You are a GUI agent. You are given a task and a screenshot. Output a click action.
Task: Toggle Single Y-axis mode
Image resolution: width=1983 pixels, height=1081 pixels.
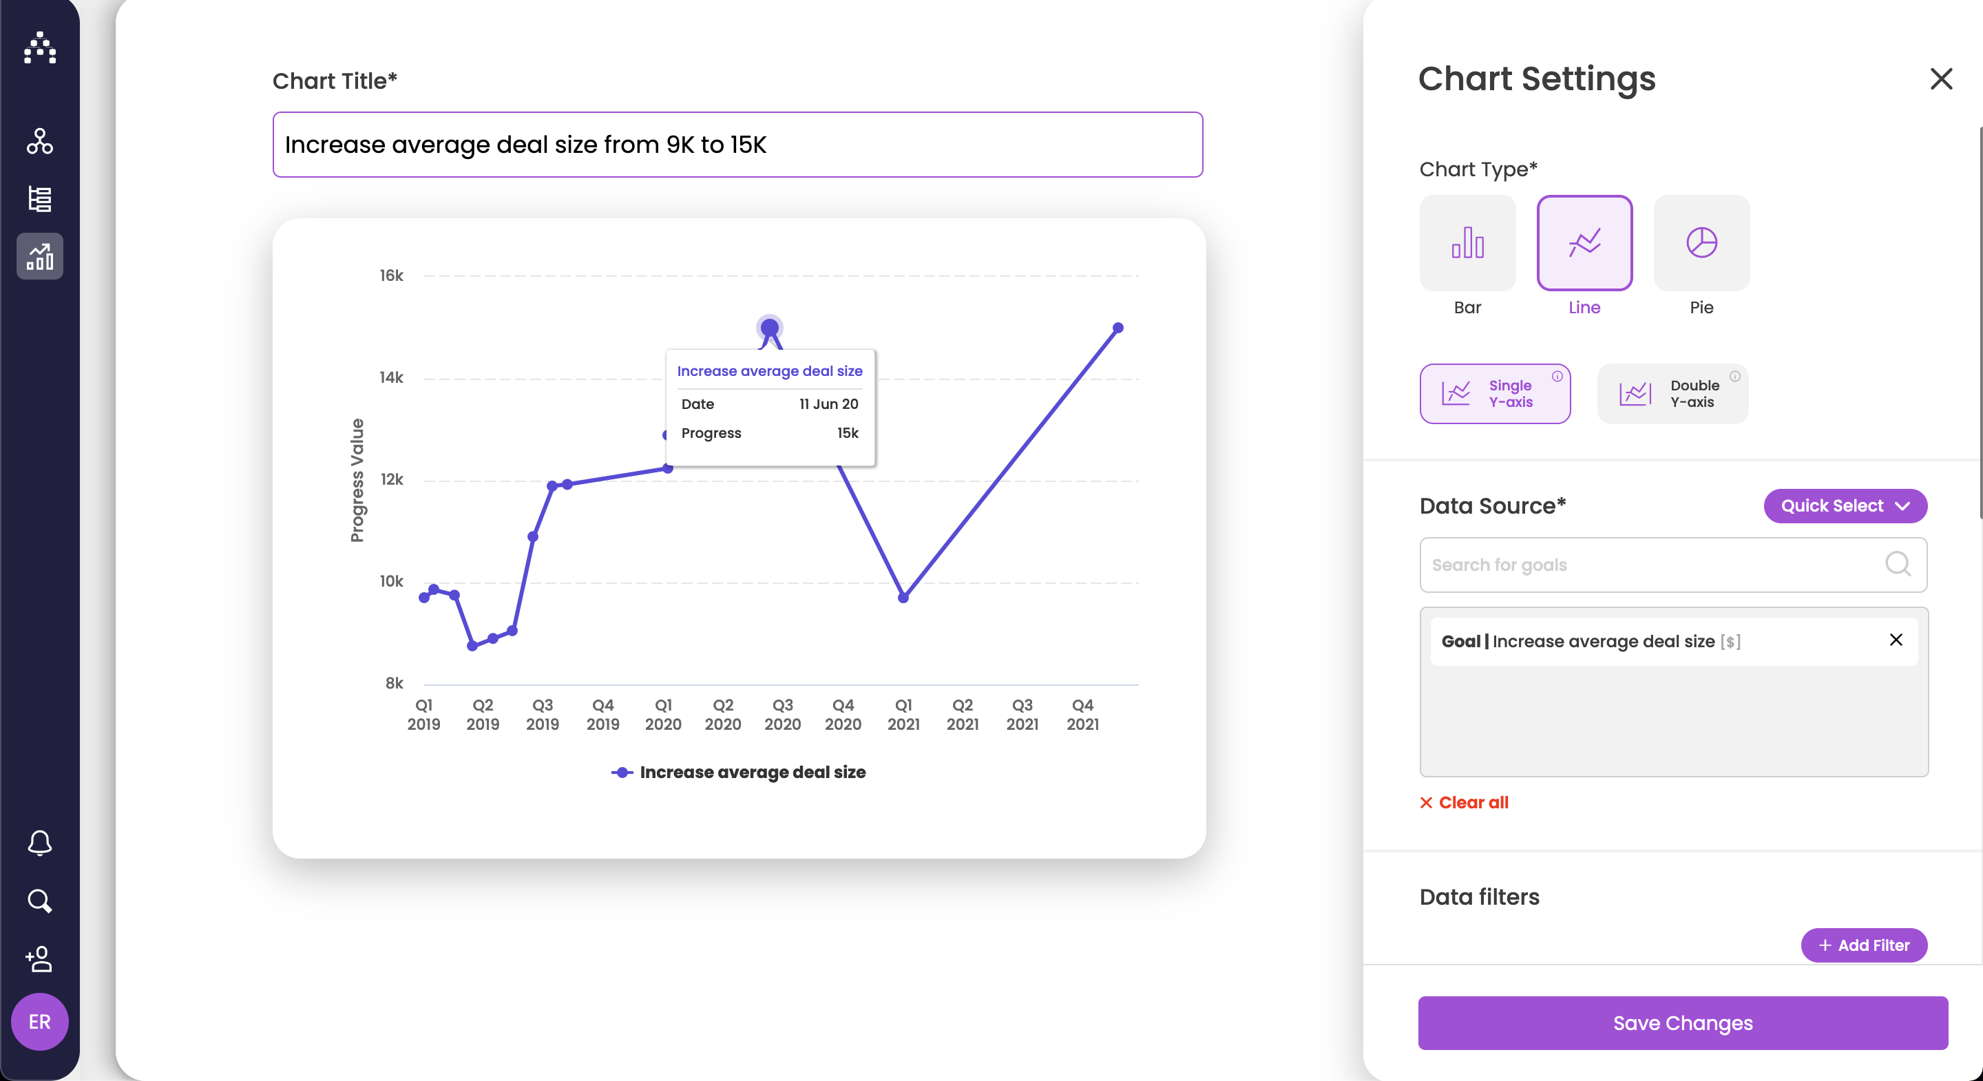click(1494, 393)
